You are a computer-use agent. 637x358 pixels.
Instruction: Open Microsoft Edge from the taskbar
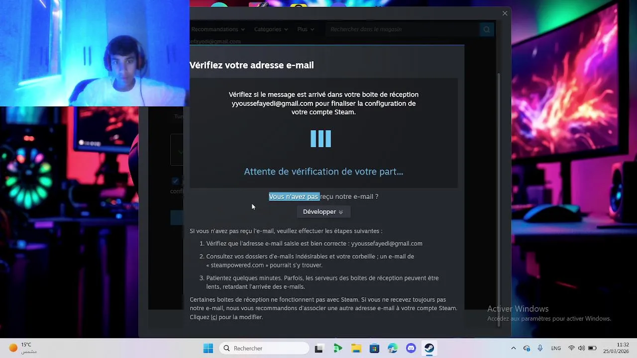[x=393, y=348]
